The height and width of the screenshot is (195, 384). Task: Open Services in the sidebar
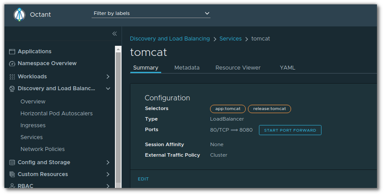(32, 137)
